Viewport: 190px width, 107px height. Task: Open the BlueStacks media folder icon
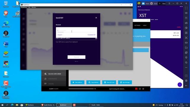point(186,48)
